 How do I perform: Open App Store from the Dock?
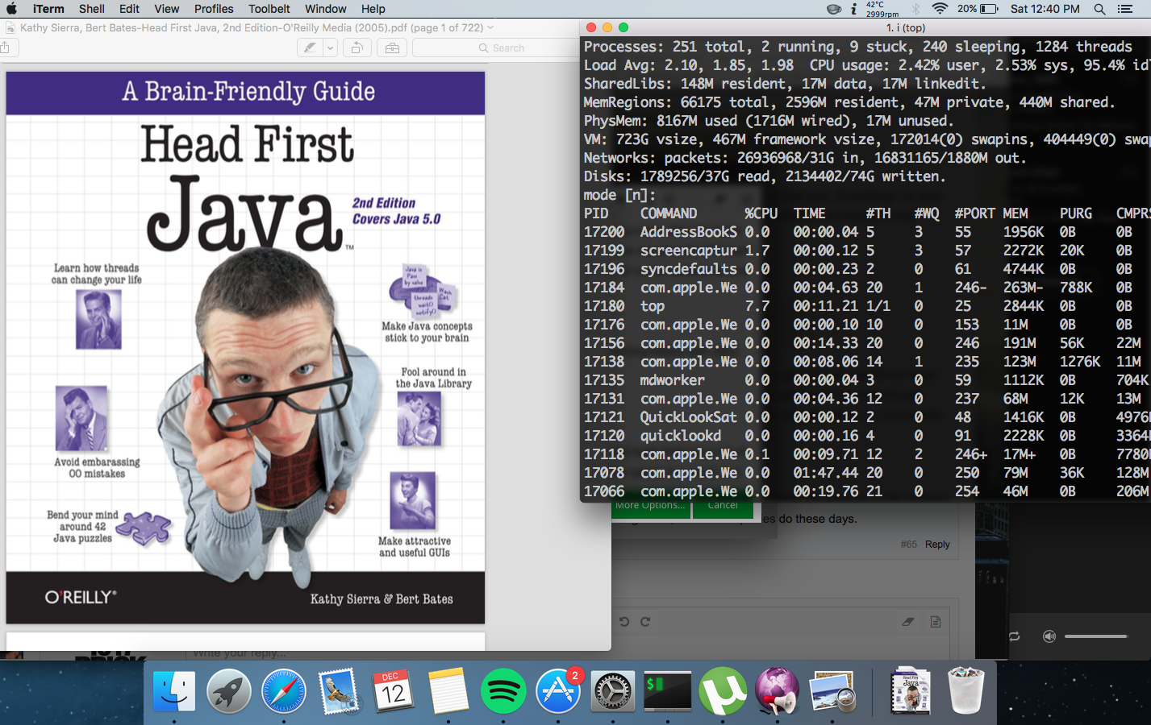tap(558, 690)
